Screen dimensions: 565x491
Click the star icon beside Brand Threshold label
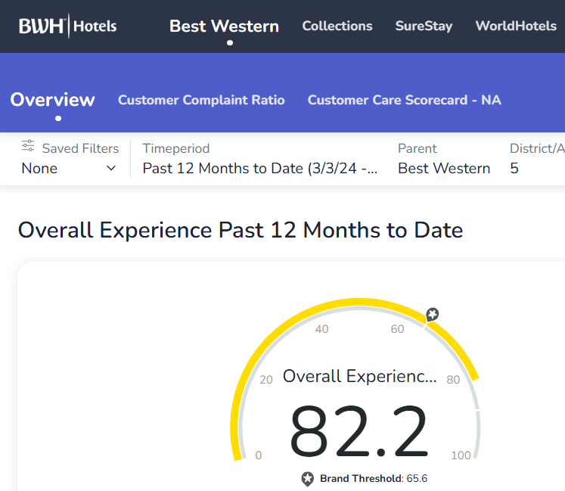307,479
